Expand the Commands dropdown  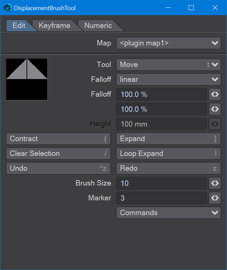coord(168,213)
